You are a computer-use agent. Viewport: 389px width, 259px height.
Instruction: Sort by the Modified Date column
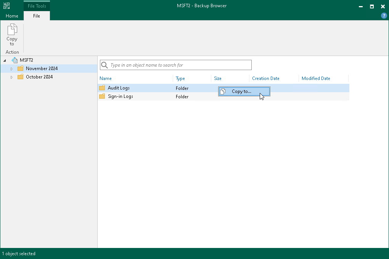316,78
